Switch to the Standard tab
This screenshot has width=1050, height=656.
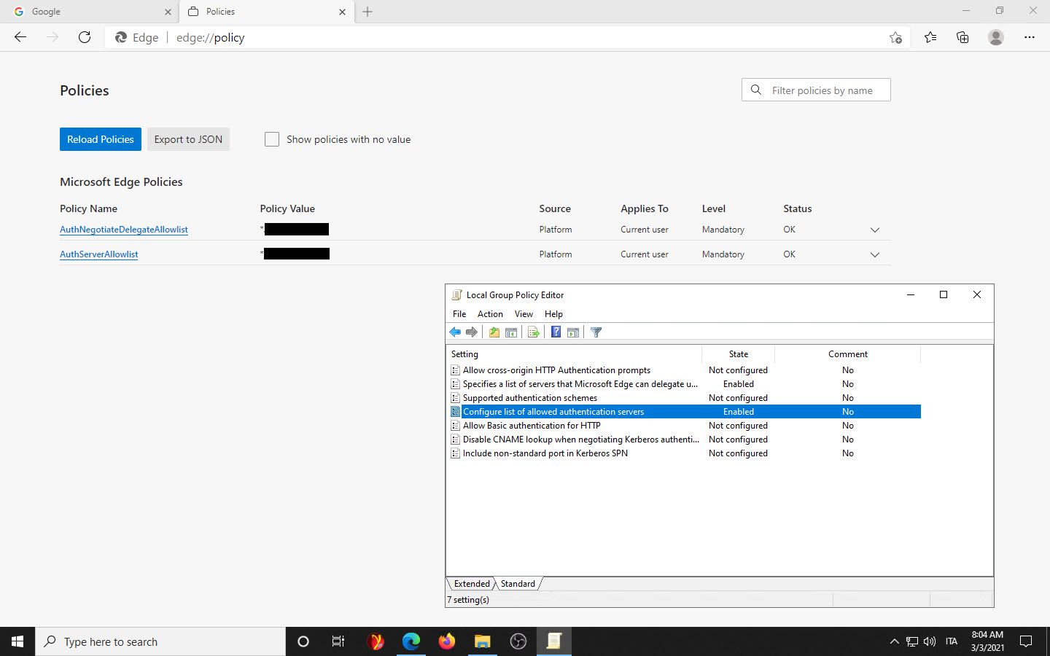click(x=518, y=584)
